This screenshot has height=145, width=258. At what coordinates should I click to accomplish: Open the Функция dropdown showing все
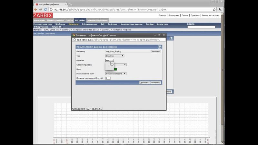(109, 60)
